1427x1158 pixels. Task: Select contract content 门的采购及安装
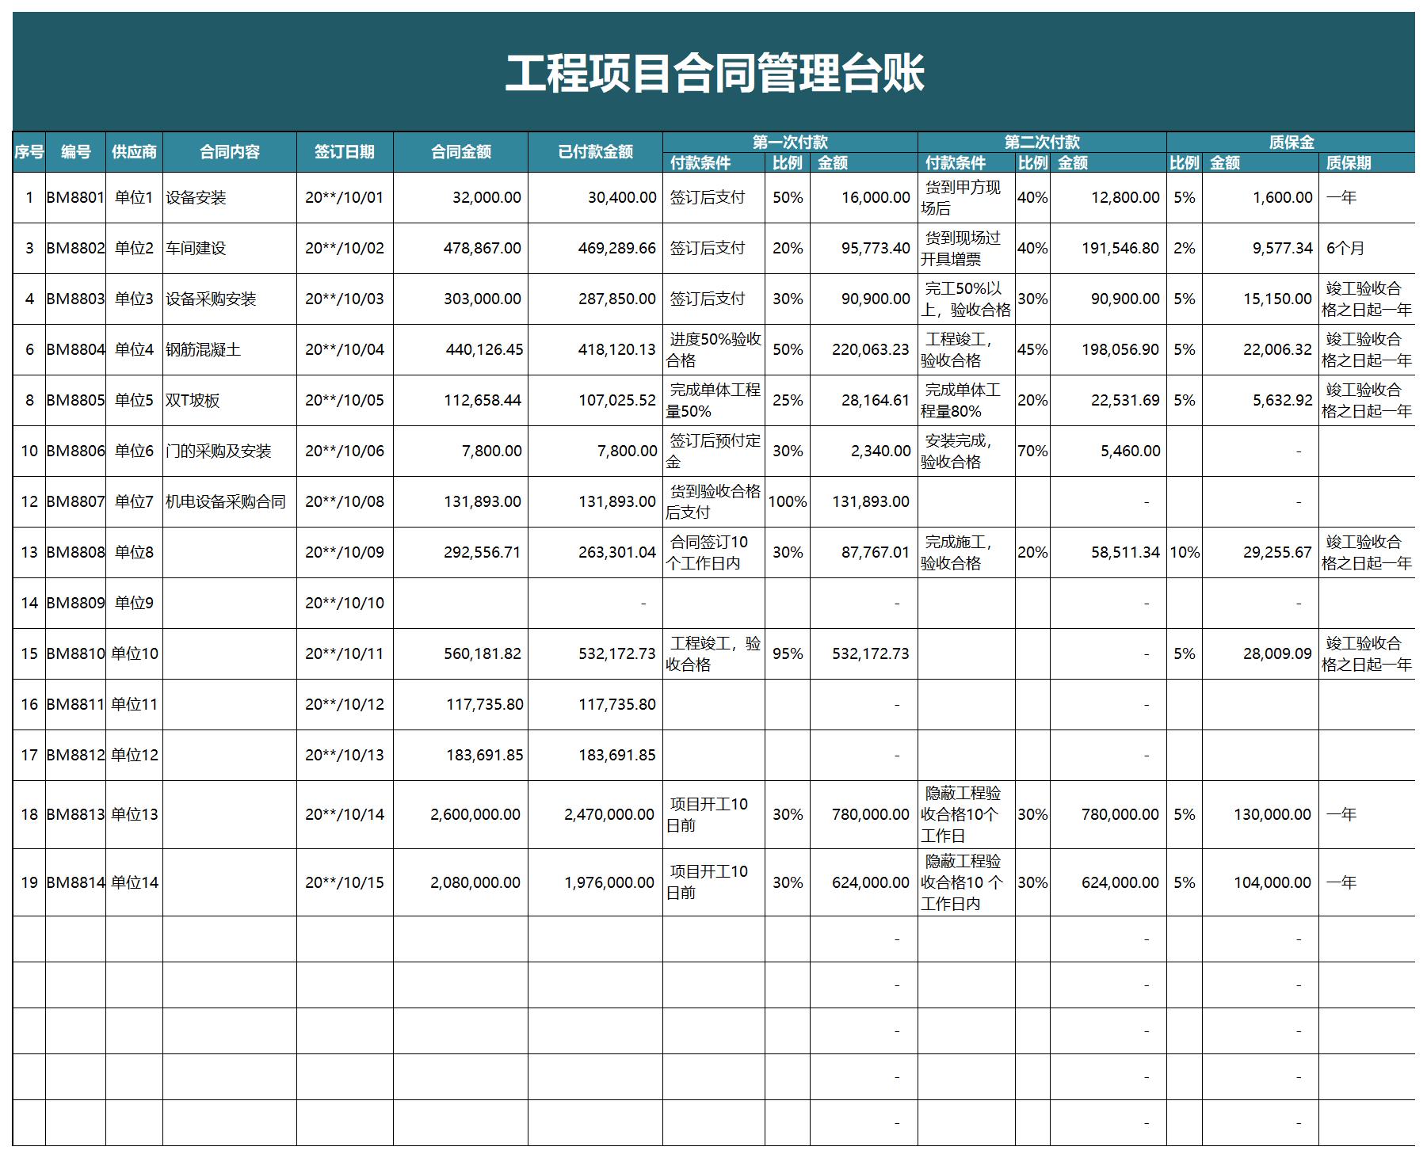pyautogui.click(x=230, y=451)
